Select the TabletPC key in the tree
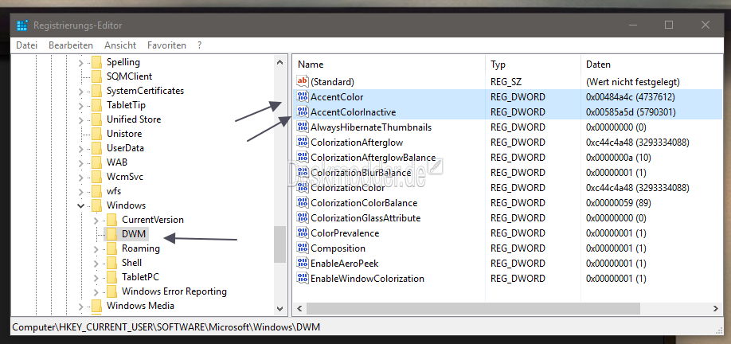This screenshot has width=731, height=344. pos(140,277)
